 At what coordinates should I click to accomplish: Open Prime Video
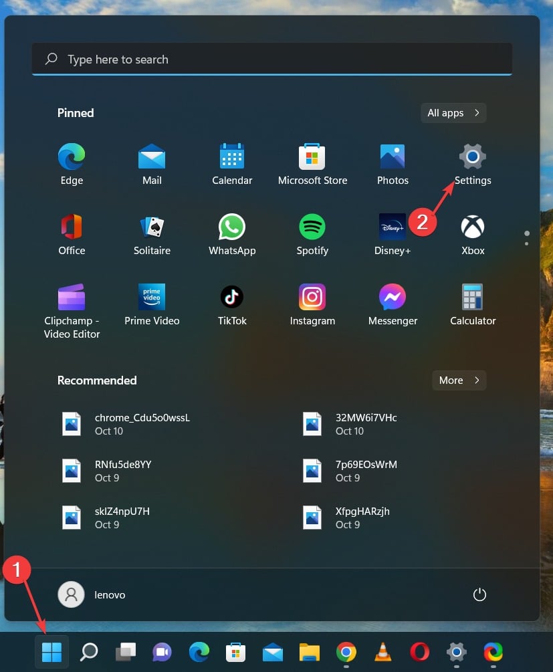pos(152,304)
